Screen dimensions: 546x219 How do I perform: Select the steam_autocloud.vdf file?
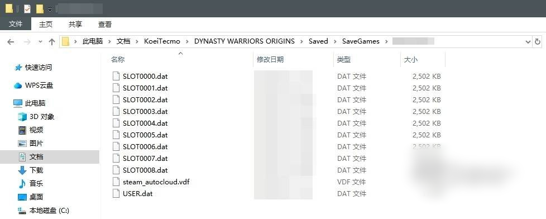click(x=156, y=182)
